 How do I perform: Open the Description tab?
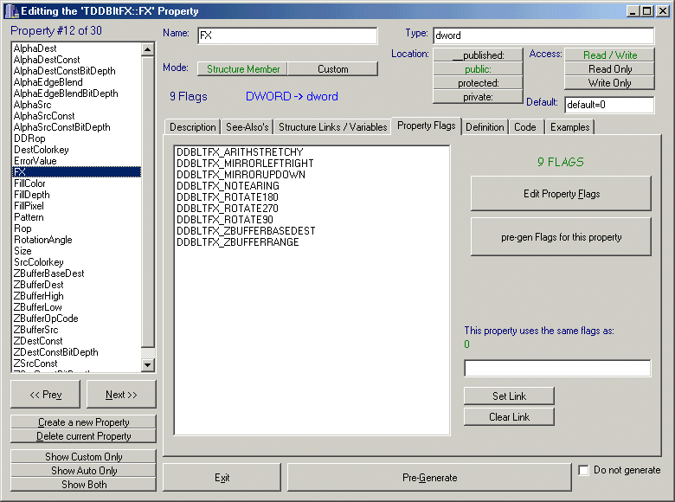[192, 127]
